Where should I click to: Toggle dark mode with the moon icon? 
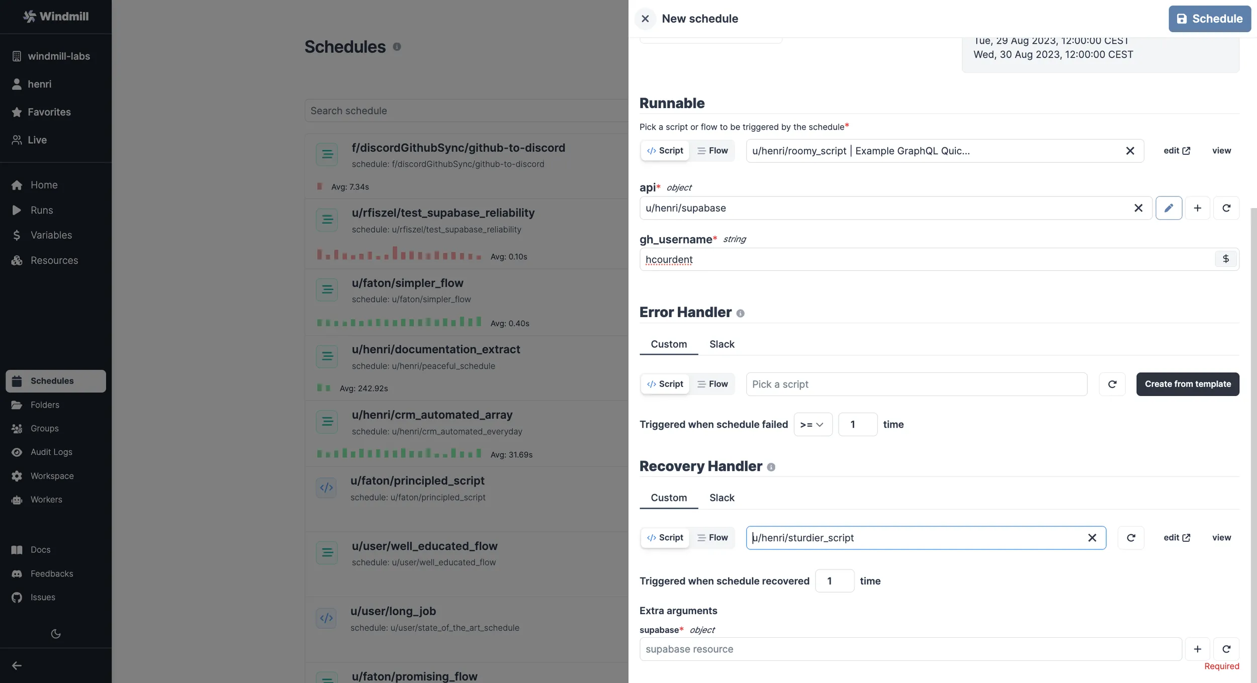pos(55,633)
